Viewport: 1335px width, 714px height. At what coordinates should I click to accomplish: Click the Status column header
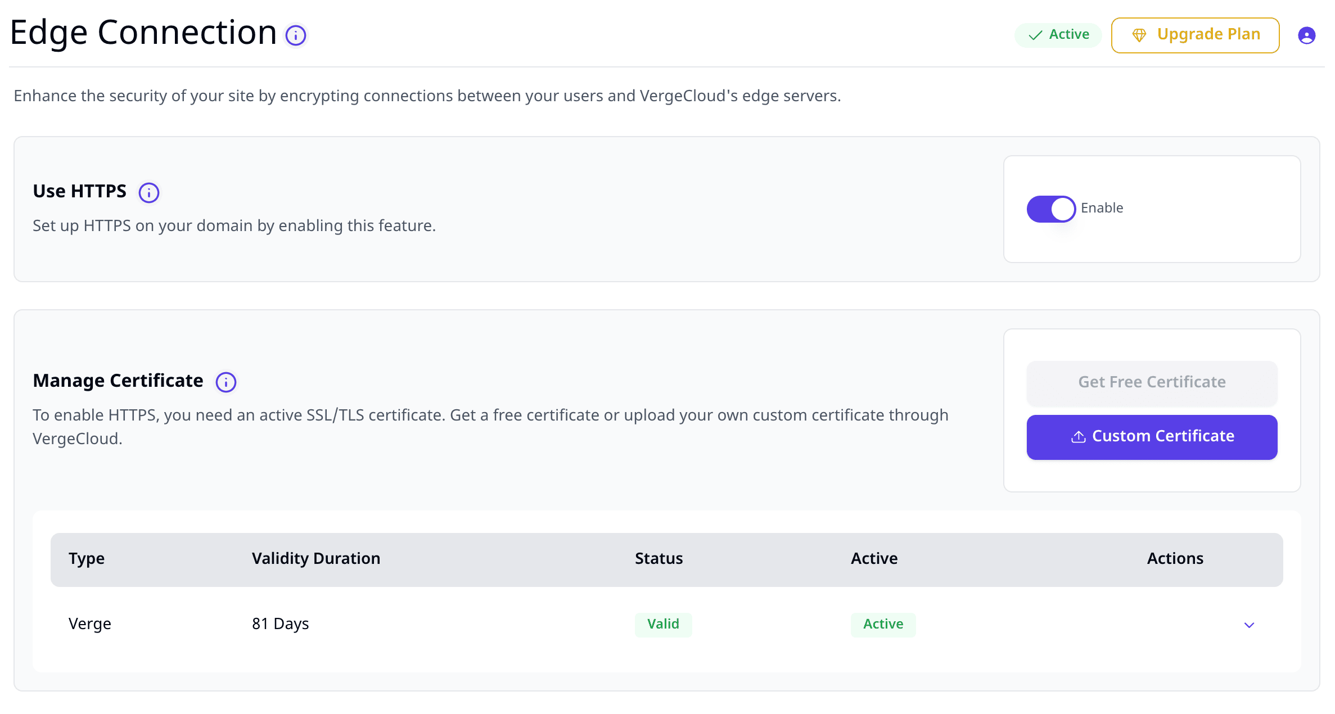tap(659, 558)
